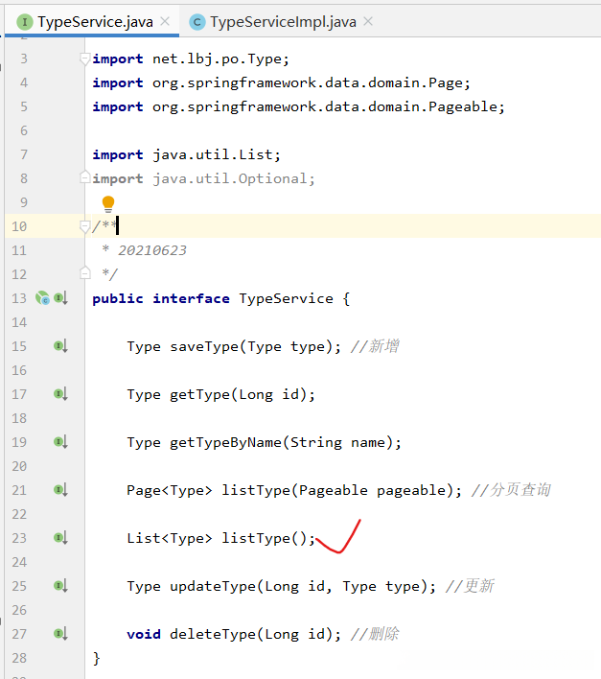This screenshot has width=601, height=679.
Task: Collapse the Javadoc comment fold at line 10
Action: (x=84, y=226)
